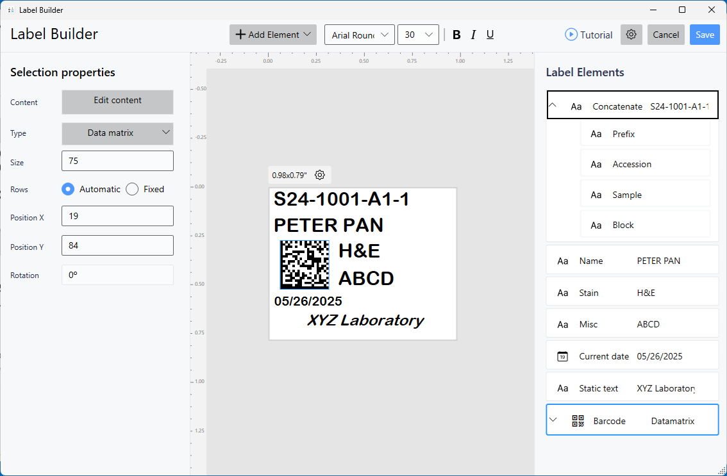727x476 pixels.
Task: Click the Aa icon beside Accession
Action: pyautogui.click(x=596, y=165)
